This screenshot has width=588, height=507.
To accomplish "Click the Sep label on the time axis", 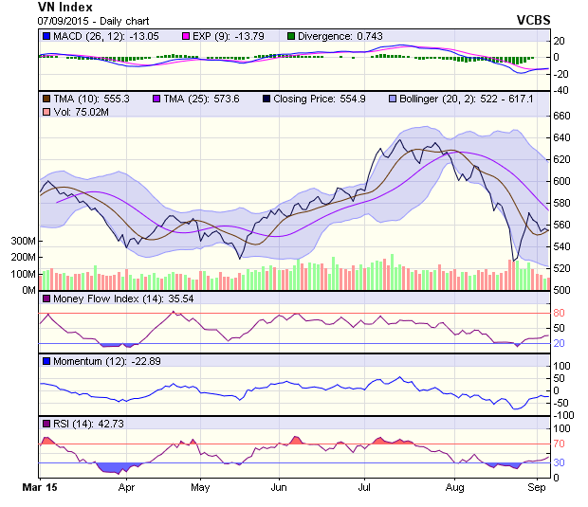I will click(534, 488).
